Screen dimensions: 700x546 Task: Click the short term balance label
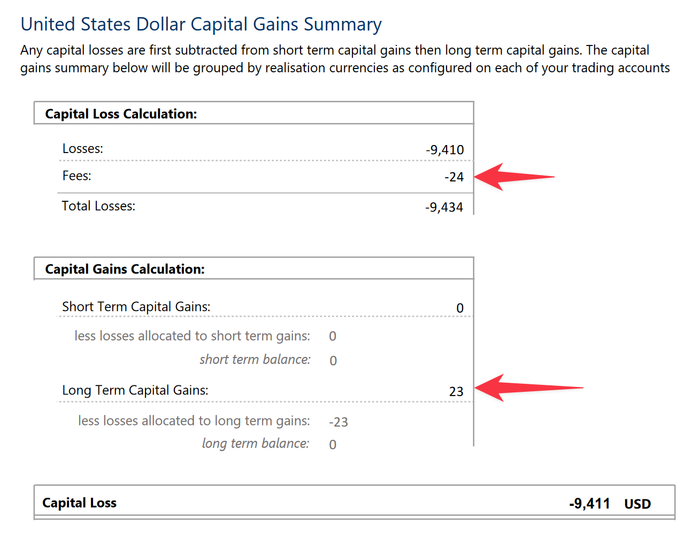point(255,360)
